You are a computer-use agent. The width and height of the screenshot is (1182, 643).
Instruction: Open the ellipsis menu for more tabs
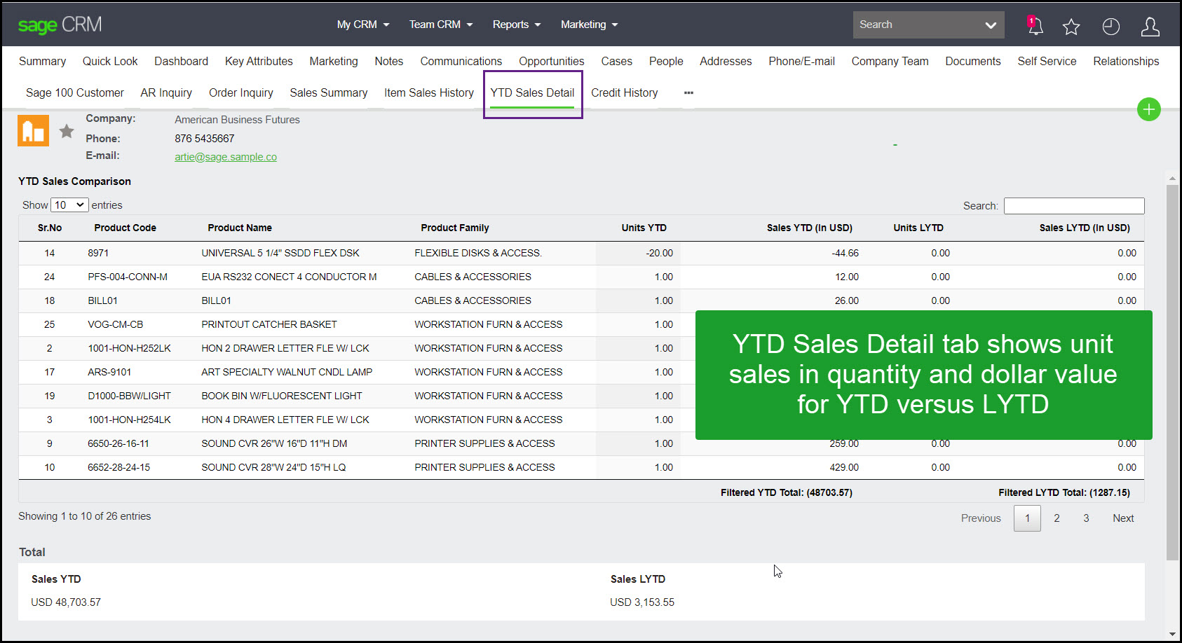pyautogui.click(x=688, y=92)
